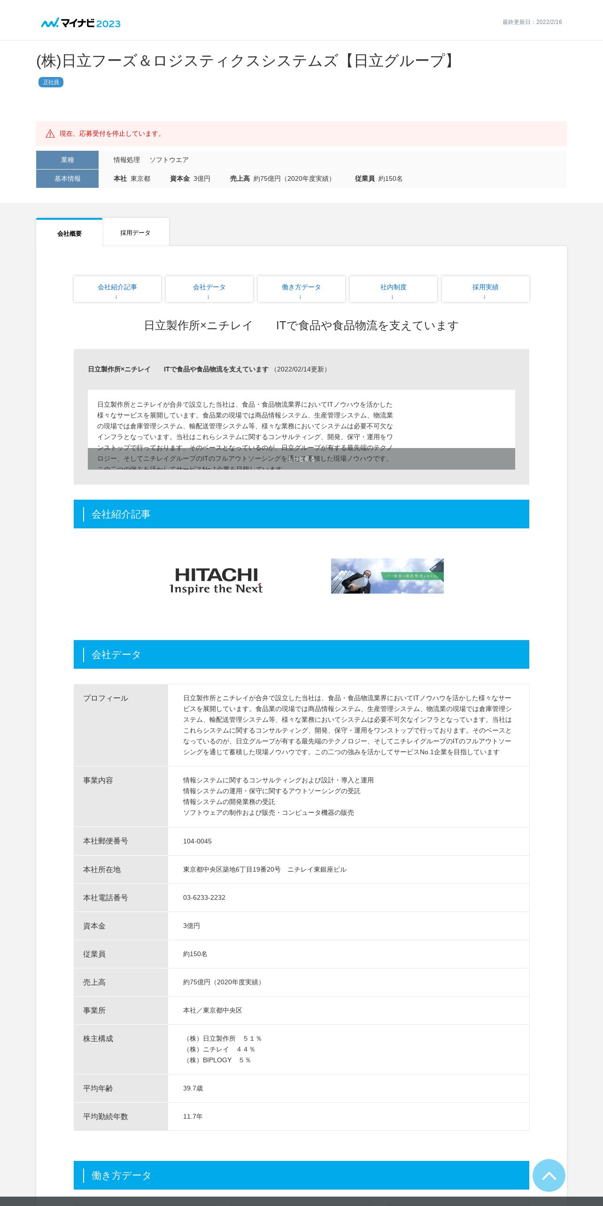The image size is (603, 1206).
Task: Click the 最終更新日 2022/2/16 text
Action: click(x=532, y=22)
